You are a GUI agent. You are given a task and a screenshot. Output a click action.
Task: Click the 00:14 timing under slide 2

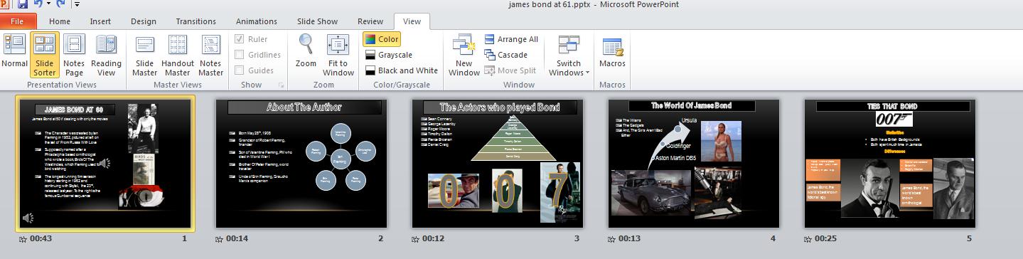pyautogui.click(x=237, y=238)
